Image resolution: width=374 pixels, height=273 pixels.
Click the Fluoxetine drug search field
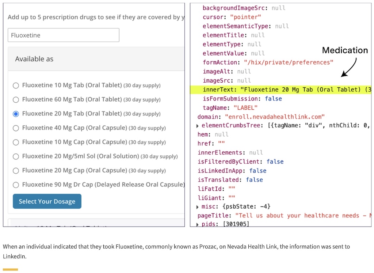tap(64, 35)
